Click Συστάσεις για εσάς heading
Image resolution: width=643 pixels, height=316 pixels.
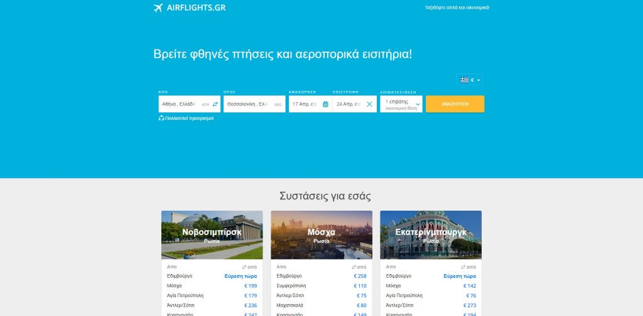click(325, 196)
